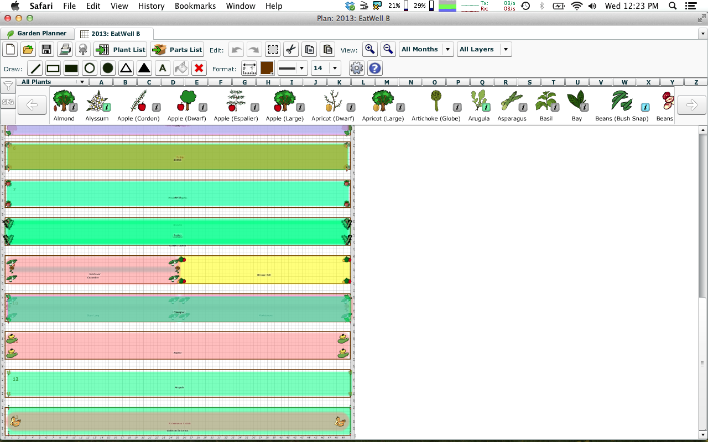Undo the last edit
Viewport: 708px width, 442px height.
[237, 49]
